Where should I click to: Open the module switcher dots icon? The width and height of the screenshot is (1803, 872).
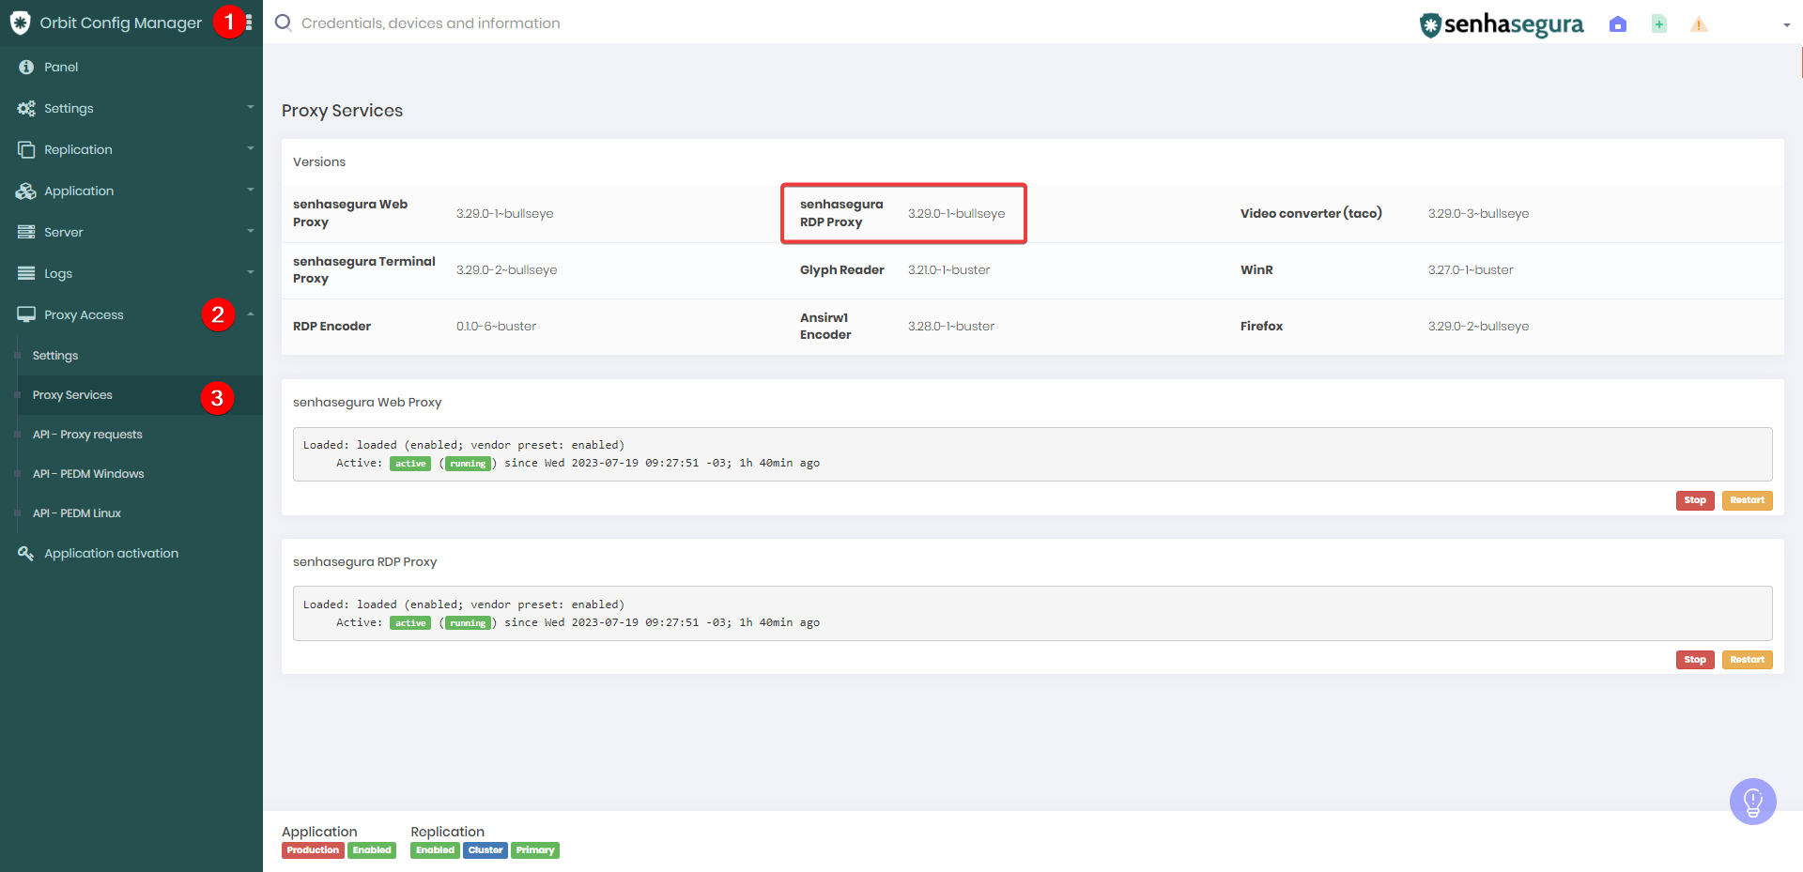[249, 23]
